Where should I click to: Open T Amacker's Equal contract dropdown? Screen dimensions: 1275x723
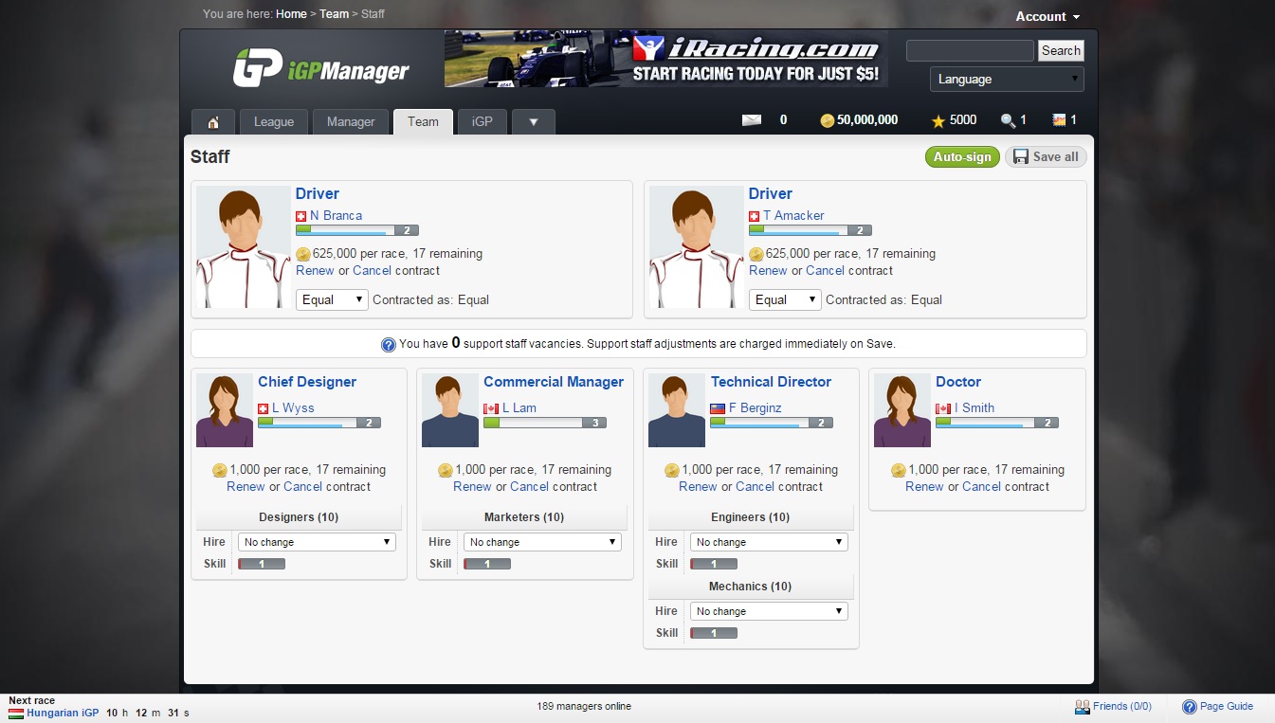click(785, 298)
